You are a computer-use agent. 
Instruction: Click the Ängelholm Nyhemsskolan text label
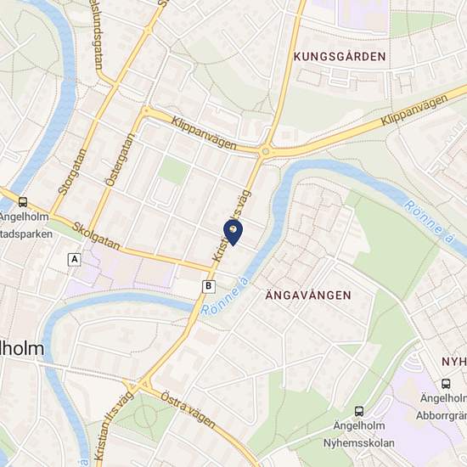(359, 434)
